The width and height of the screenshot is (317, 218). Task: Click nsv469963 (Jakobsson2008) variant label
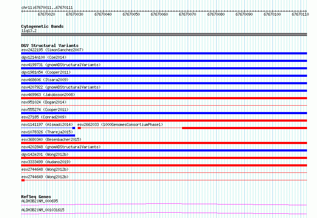(x=48, y=95)
